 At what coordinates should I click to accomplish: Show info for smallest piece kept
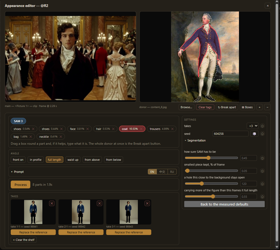[x=262, y=171]
